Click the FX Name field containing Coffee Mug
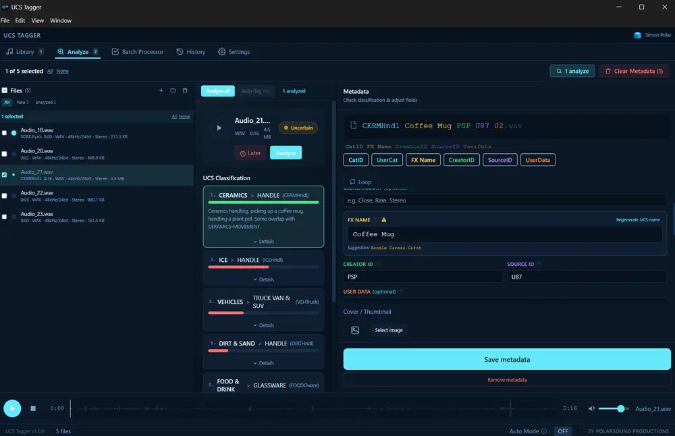675x436 pixels. (504, 234)
